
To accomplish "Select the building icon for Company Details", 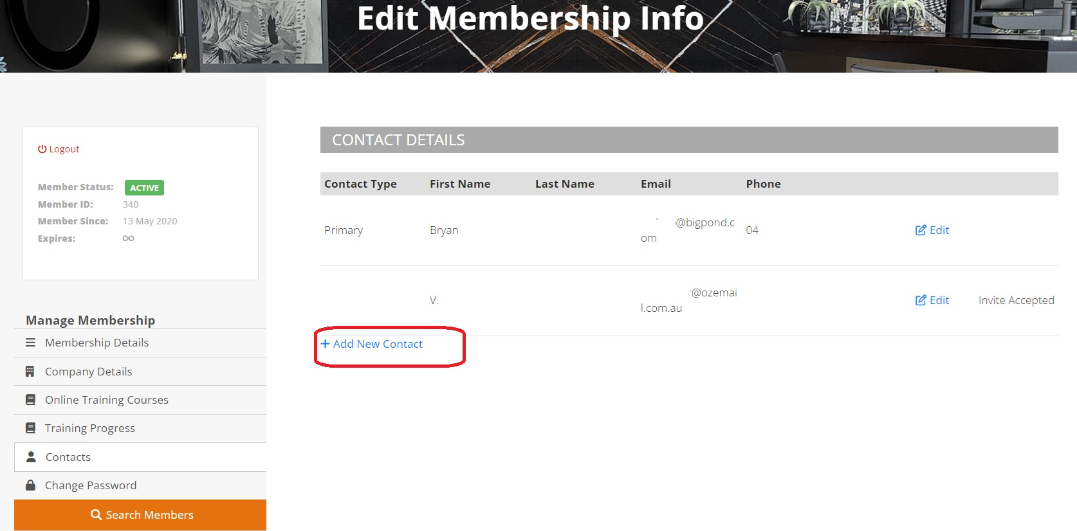I will (x=30, y=371).
